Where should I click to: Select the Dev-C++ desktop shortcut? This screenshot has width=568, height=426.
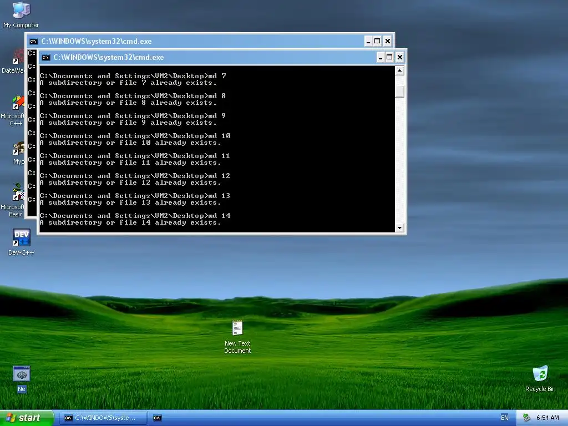(x=21, y=242)
